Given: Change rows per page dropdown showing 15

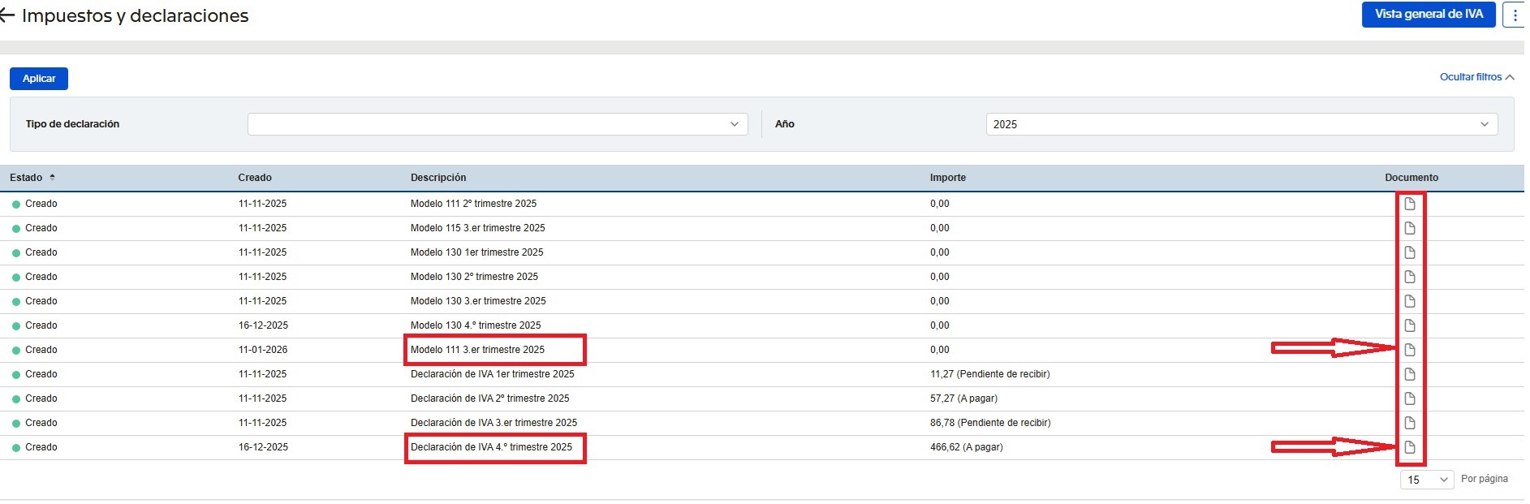Looking at the screenshot, I should [1427, 480].
